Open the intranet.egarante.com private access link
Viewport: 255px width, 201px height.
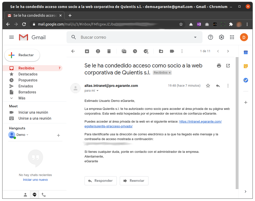point(200,122)
